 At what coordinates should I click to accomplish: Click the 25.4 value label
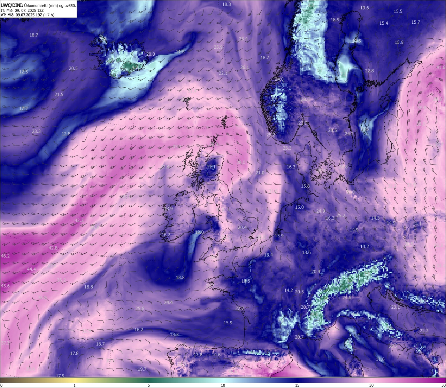tap(243, 39)
